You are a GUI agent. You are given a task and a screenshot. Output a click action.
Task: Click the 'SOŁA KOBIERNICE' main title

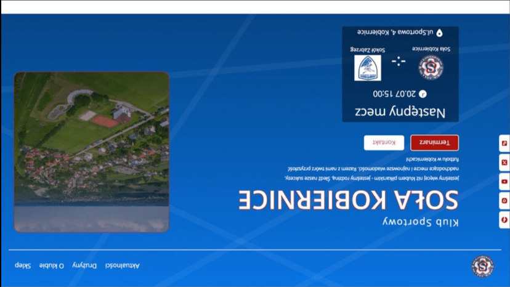point(349,200)
